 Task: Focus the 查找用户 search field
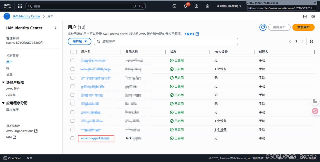point(166,41)
